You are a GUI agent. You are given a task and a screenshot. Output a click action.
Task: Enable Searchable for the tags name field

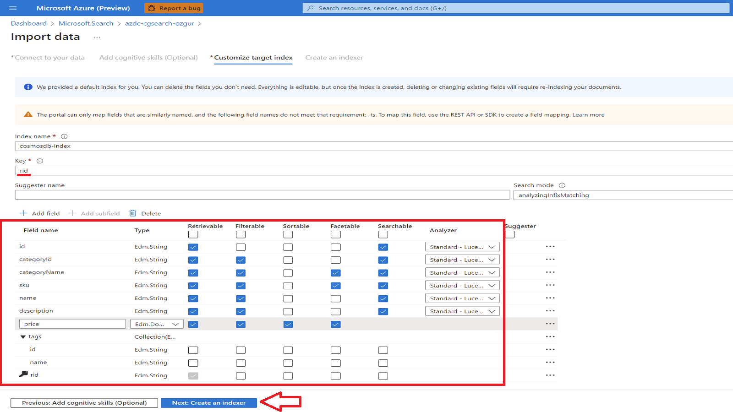point(383,363)
